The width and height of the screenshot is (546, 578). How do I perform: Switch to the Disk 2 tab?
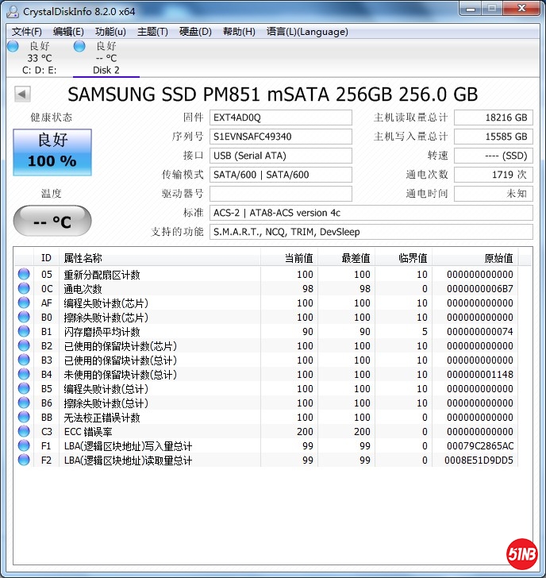[x=106, y=70]
